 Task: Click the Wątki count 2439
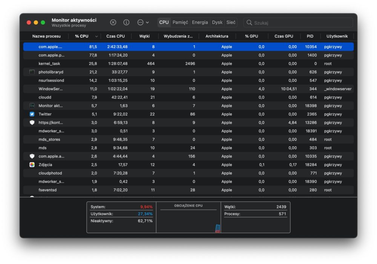click(281, 207)
